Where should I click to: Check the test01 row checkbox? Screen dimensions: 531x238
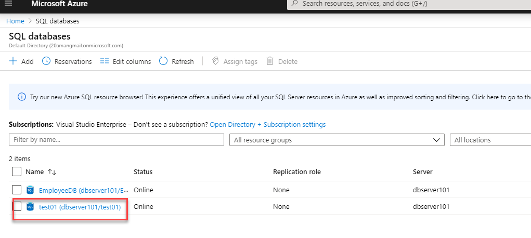(17, 206)
